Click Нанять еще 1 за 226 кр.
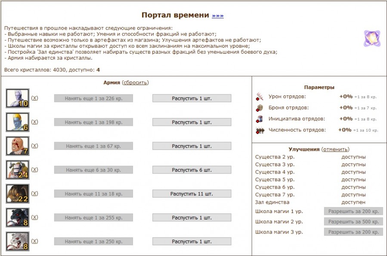The width and height of the screenshot is (387, 256). (93, 98)
